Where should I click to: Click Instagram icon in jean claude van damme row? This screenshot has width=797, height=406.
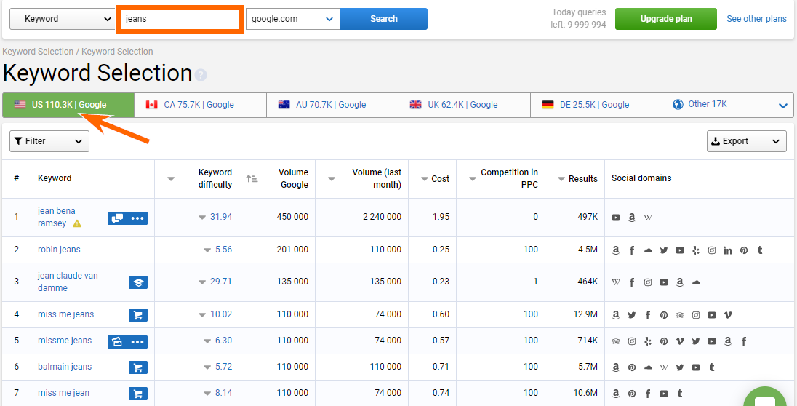647,282
